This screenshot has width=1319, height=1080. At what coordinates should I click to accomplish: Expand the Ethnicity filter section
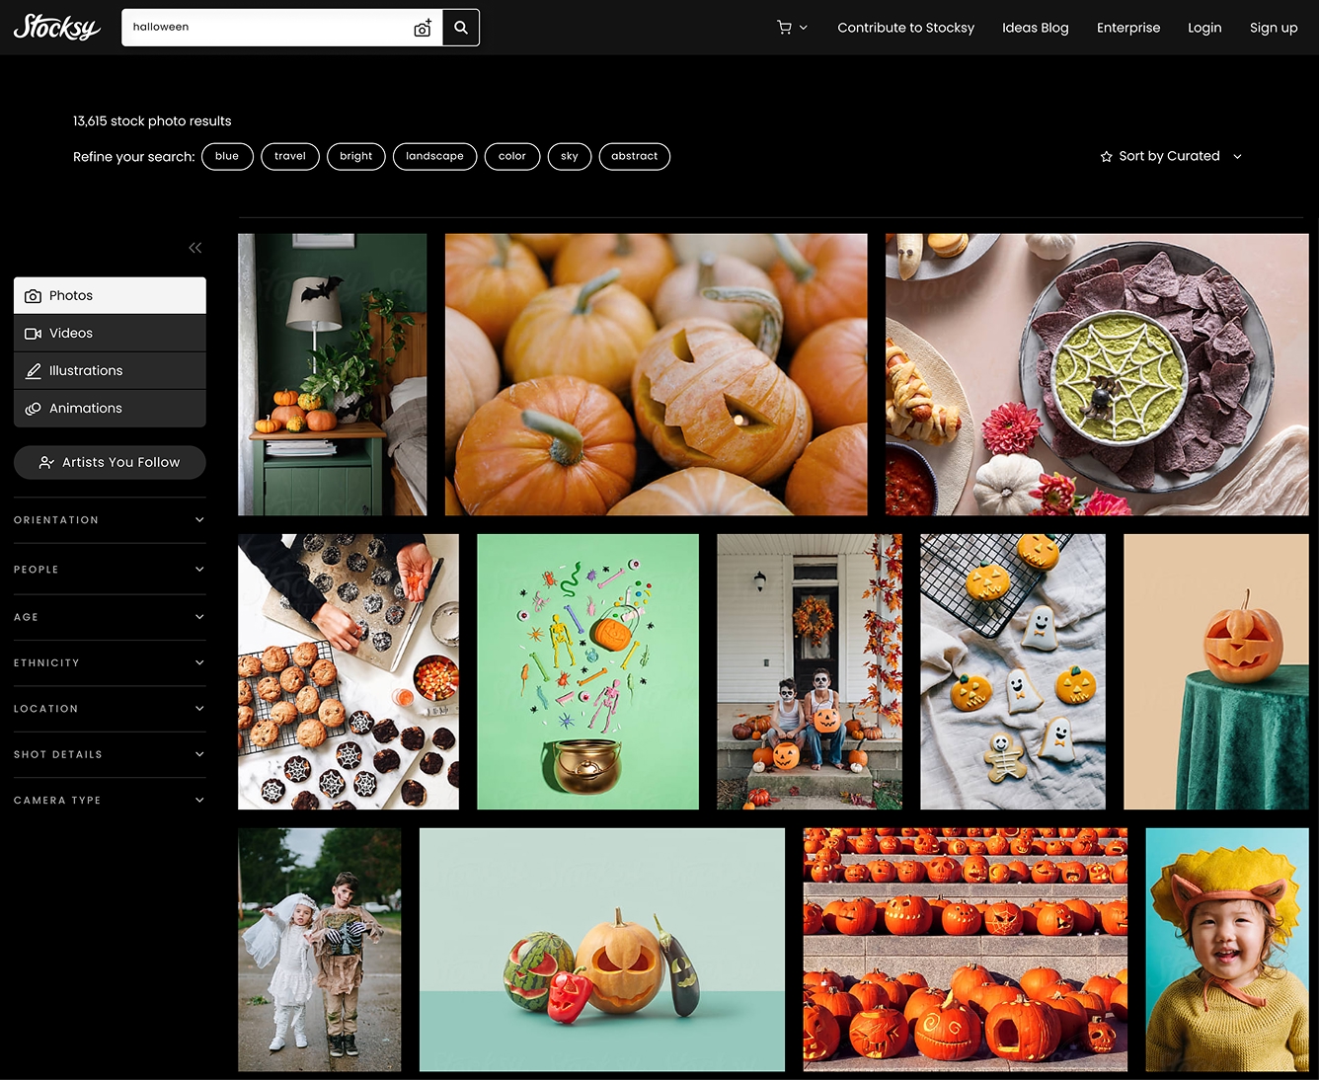110,662
